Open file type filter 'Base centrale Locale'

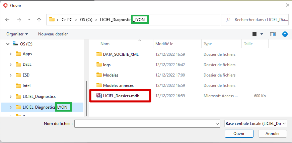[x=256, y=124]
